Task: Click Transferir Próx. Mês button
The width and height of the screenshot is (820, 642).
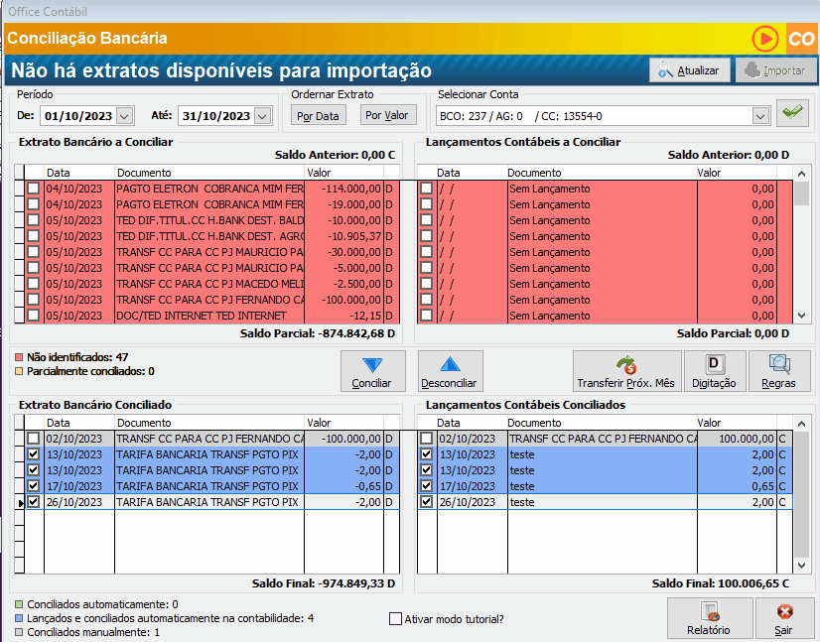Action: [626, 371]
